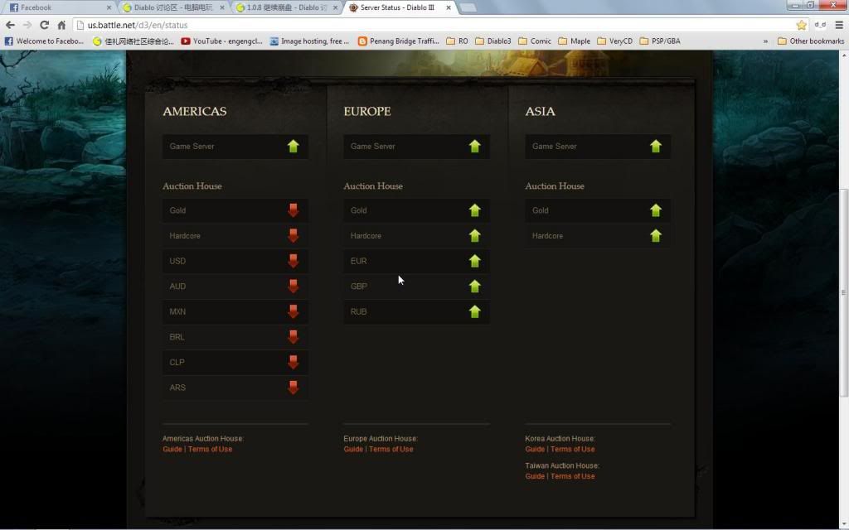Open the Image hosting bookmark
The image size is (849, 530).
(x=309, y=41)
